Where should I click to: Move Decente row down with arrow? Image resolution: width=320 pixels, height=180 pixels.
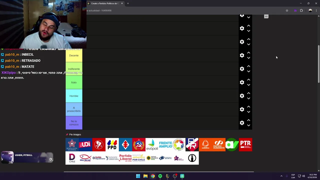pyautogui.click(x=248, y=58)
